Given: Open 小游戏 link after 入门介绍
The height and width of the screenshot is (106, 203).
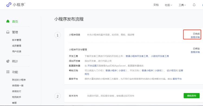Looking at the screenshot, I should tap(122, 71).
